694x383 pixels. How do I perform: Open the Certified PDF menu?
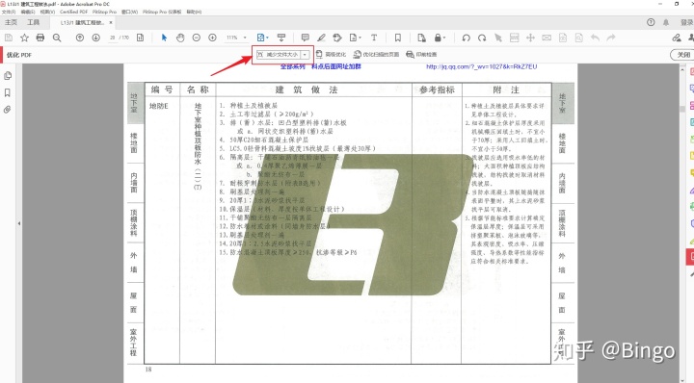point(74,12)
